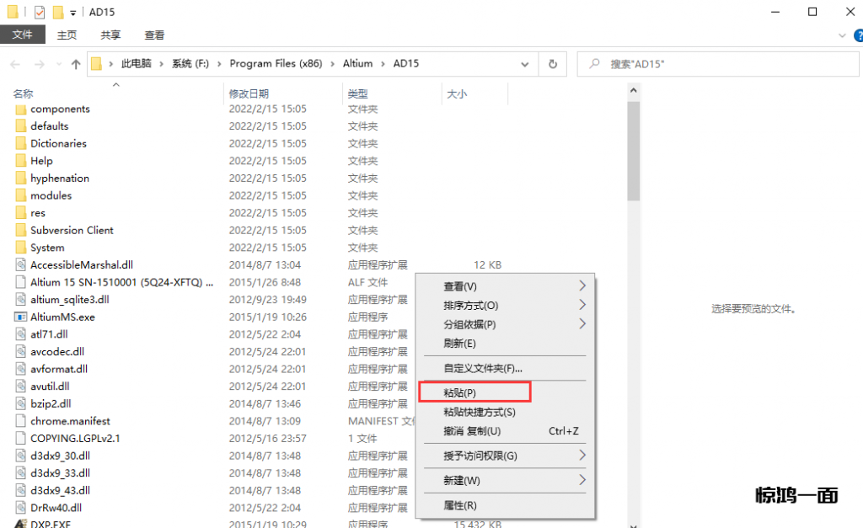This screenshot has width=863, height=528.
Task: Expand the ribbon with chevron arrow
Action: 841,35
